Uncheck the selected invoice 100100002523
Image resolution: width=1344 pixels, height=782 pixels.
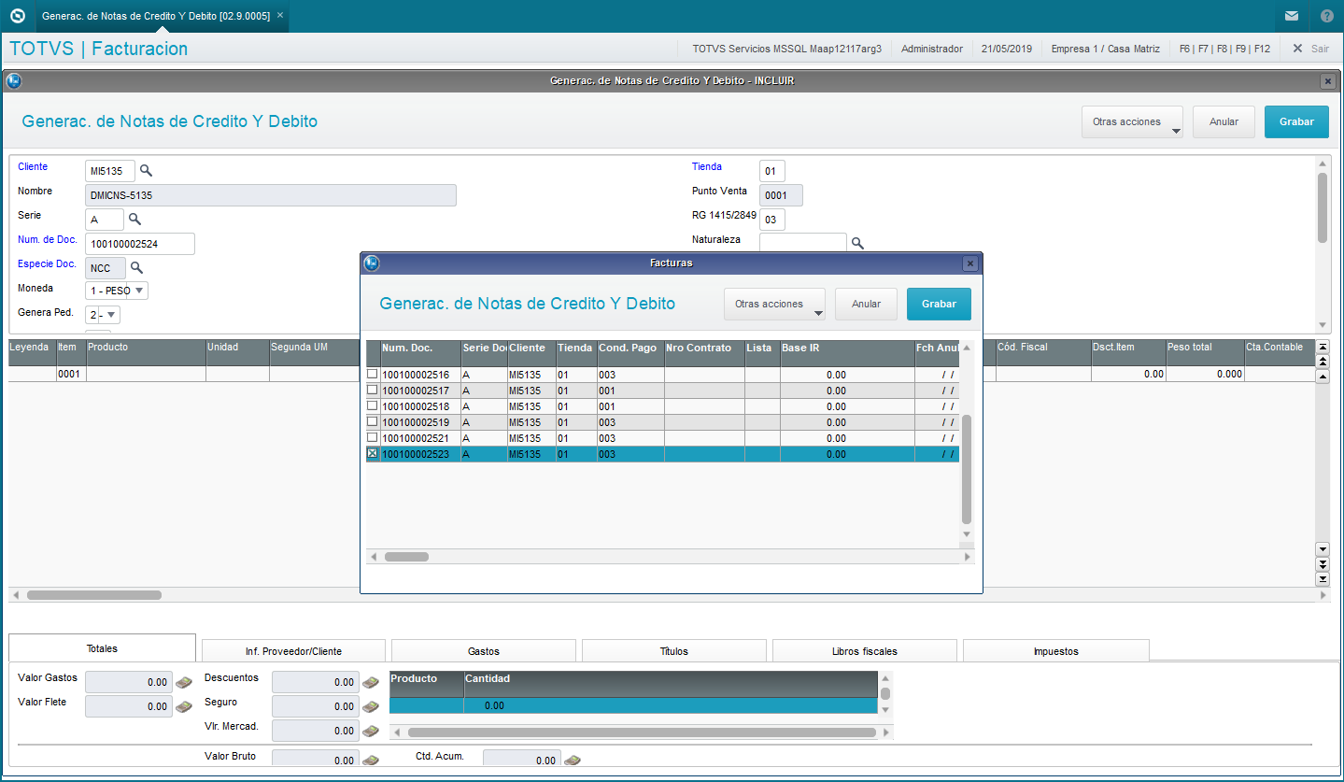pos(373,453)
